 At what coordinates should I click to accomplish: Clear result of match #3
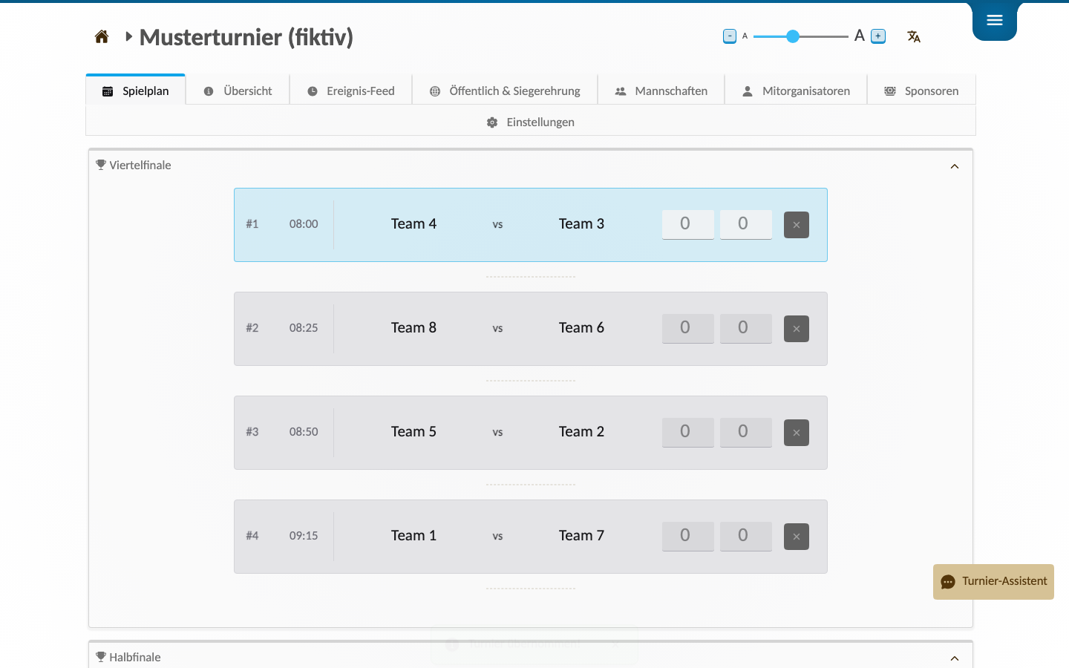tap(797, 433)
